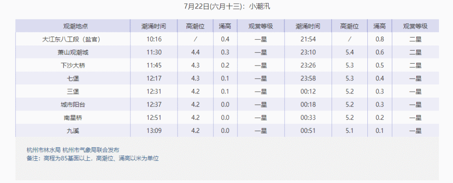This screenshot has height=183, width=453.
Task: Select surge height '0.5'
Action: 380,66
